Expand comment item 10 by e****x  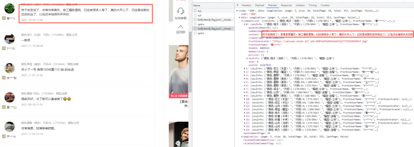coord(245,99)
